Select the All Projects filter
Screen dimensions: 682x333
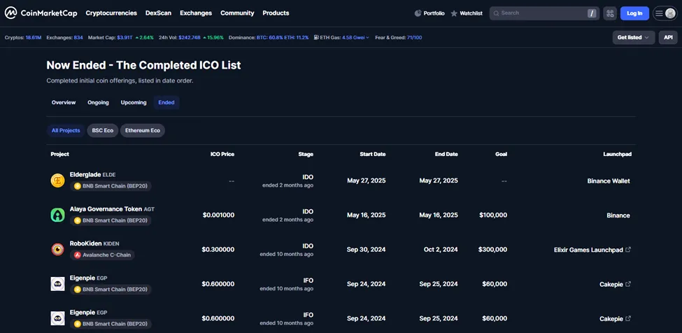click(66, 130)
